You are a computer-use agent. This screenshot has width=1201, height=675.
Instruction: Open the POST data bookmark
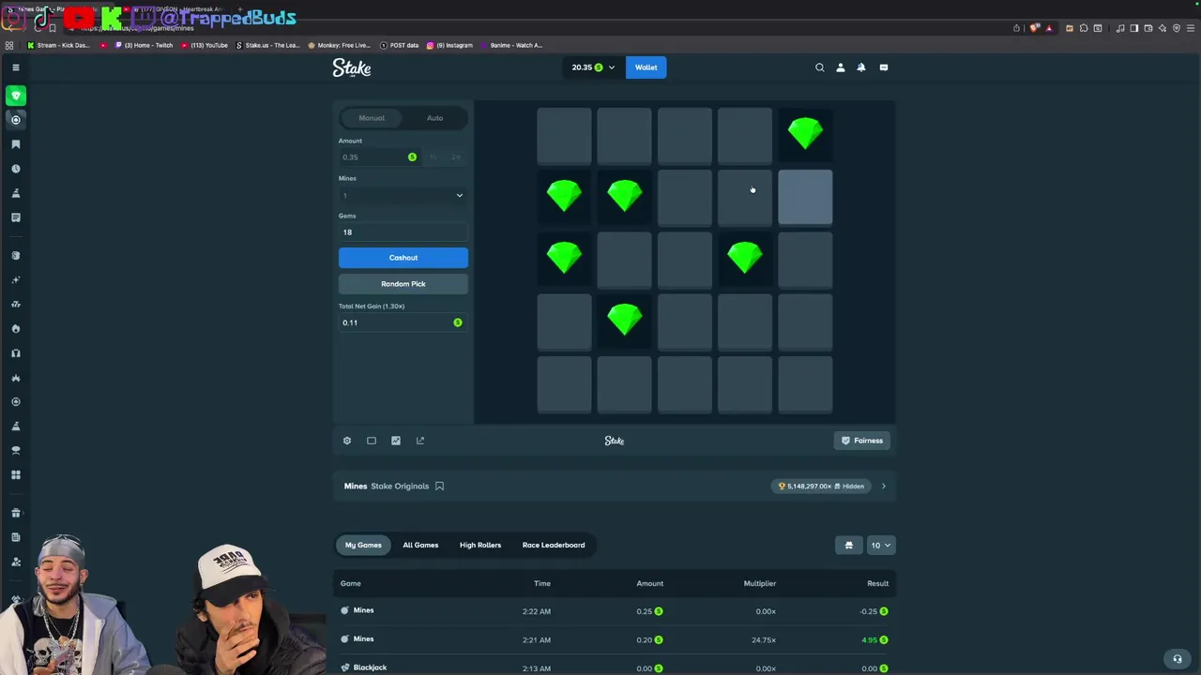tap(399, 45)
